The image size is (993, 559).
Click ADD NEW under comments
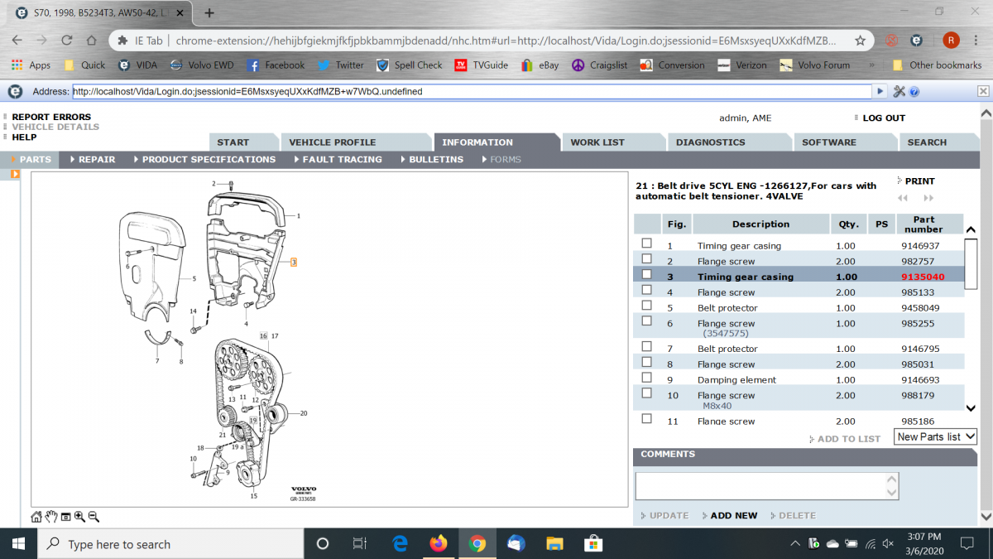tap(733, 515)
